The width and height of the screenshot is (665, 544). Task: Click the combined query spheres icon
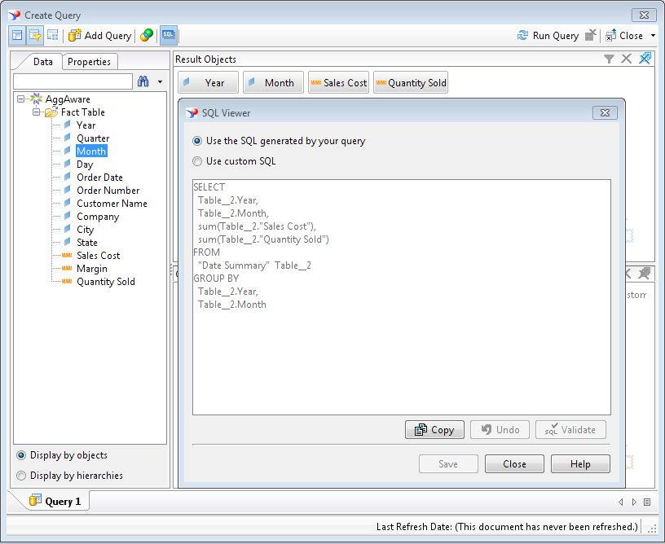click(x=147, y=36)
